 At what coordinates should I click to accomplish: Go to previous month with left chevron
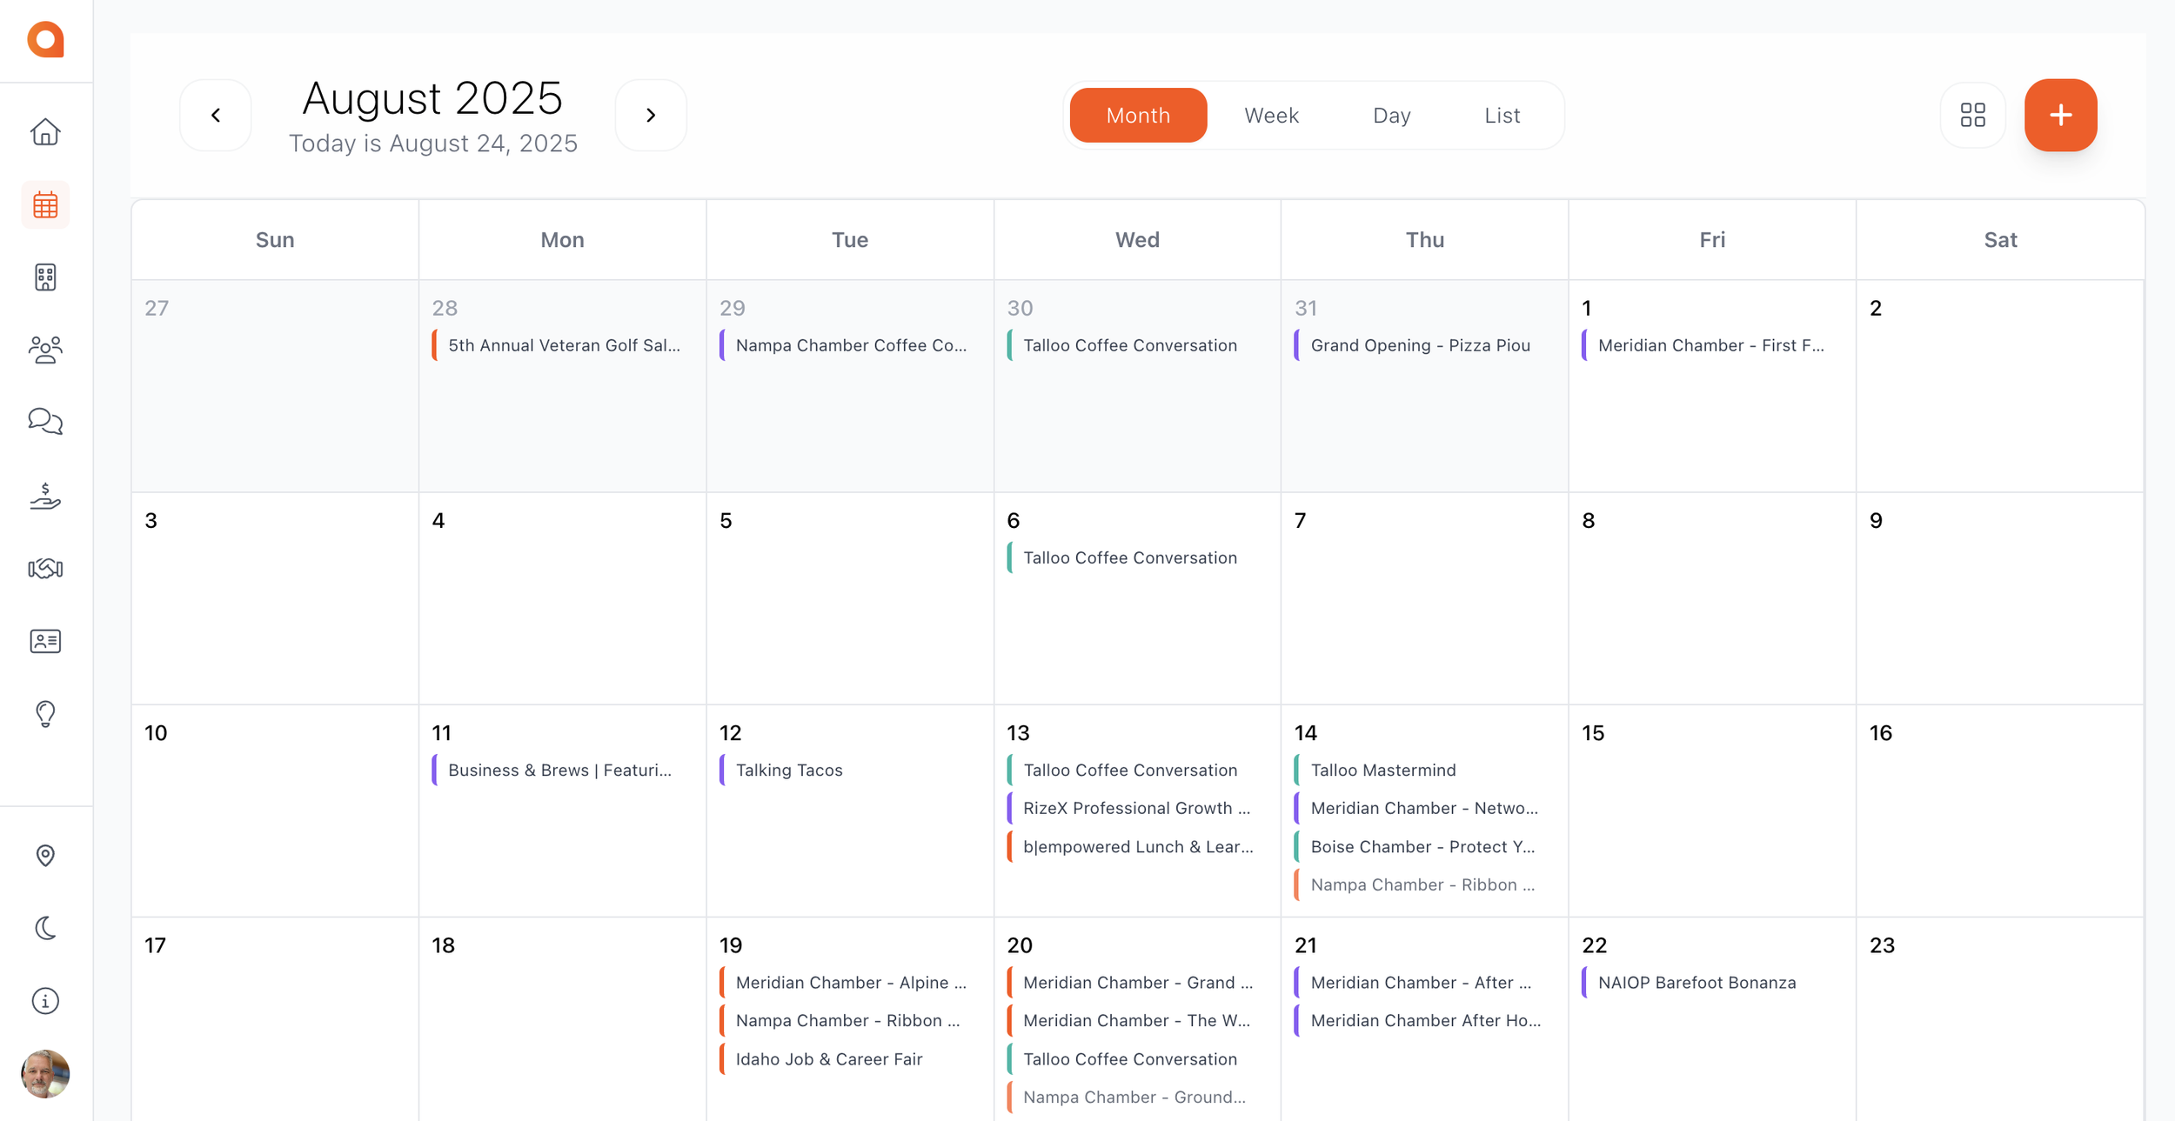tap(216, 115)
